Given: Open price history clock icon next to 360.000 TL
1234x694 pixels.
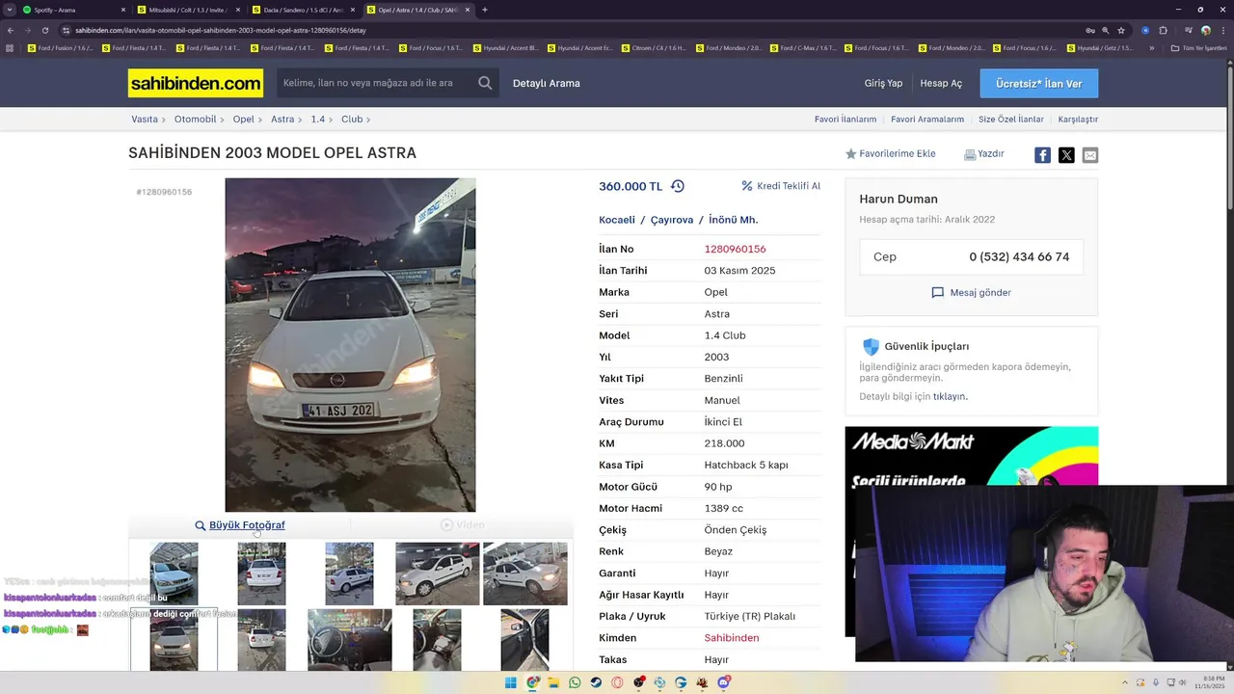Looking at the screenshot, I should pos(678,186).
